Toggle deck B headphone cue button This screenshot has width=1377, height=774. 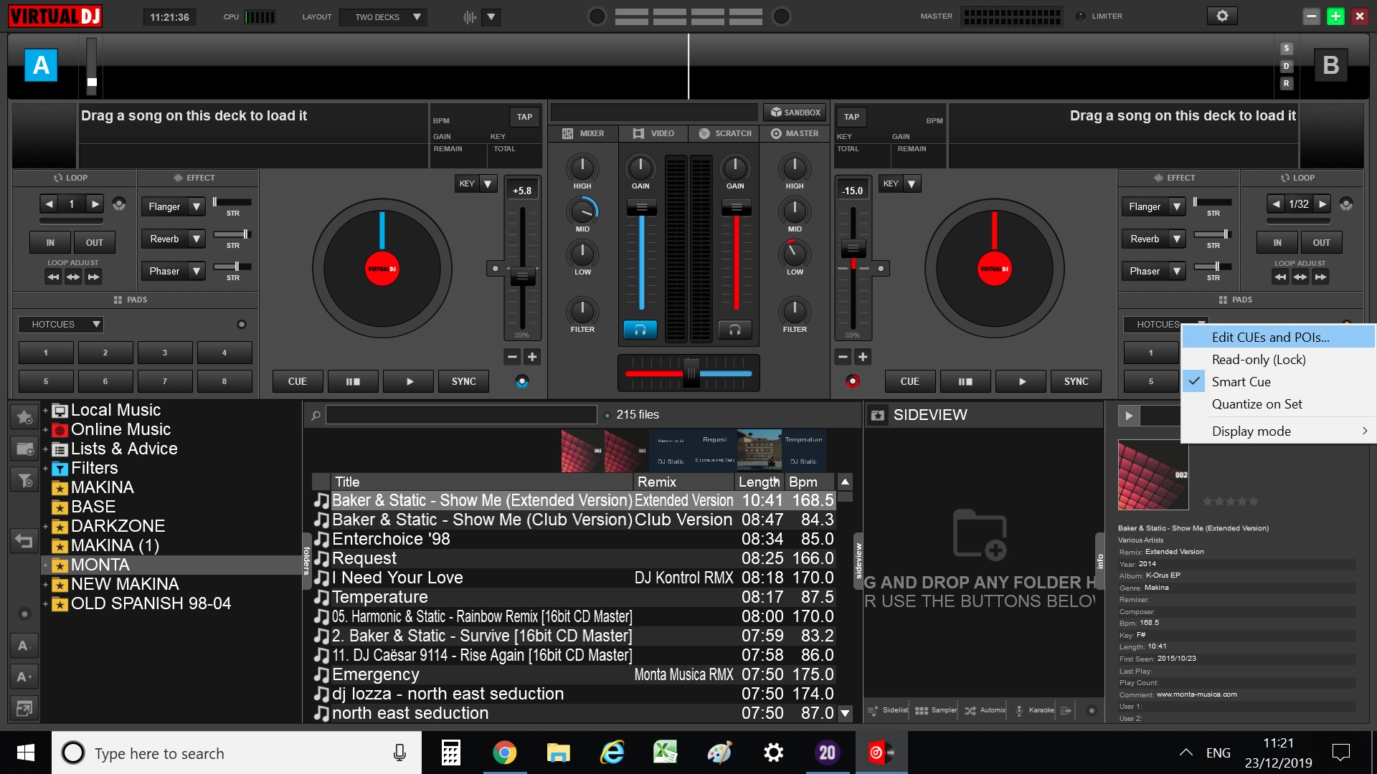[735, 330]
